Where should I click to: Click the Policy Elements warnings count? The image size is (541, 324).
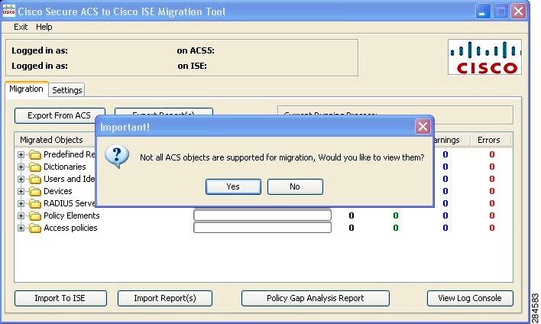coord(445,215)
